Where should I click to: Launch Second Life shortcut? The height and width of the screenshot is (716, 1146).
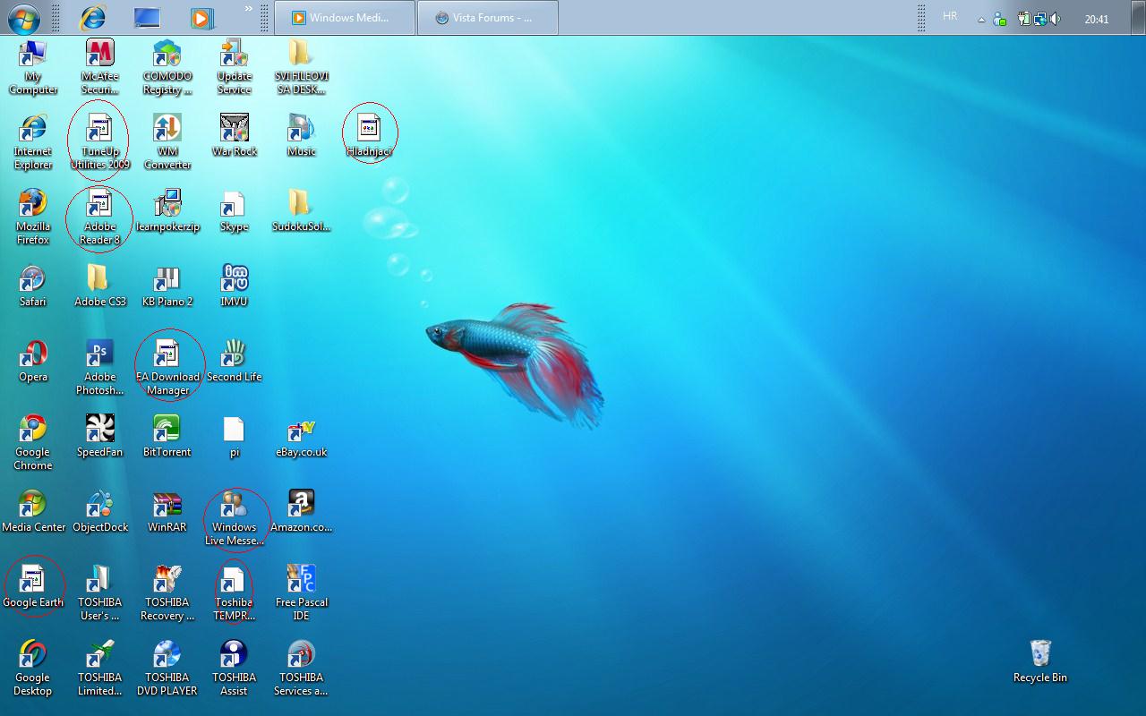click(x=234, y=362)
